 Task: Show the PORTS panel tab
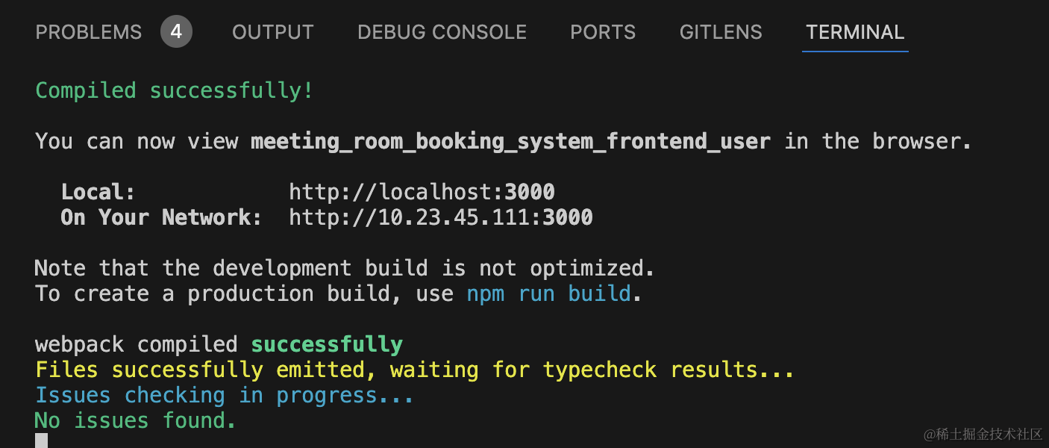[x=603, y=32]
